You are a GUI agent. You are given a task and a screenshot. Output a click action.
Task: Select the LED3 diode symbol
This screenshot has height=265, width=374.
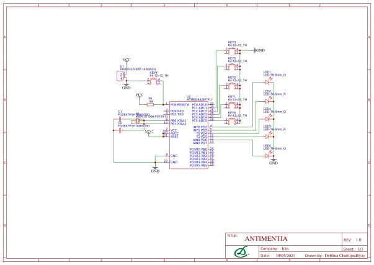tap(268, 137)
